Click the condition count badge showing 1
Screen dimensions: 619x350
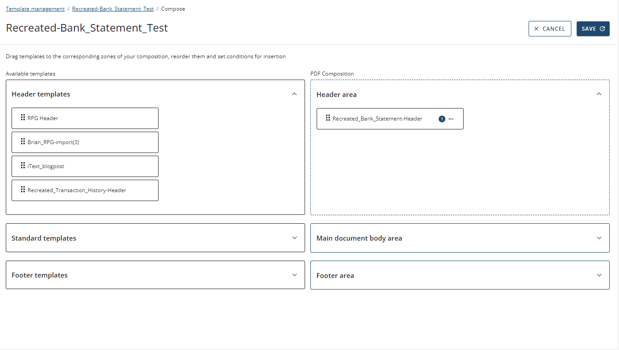[442, 119]
